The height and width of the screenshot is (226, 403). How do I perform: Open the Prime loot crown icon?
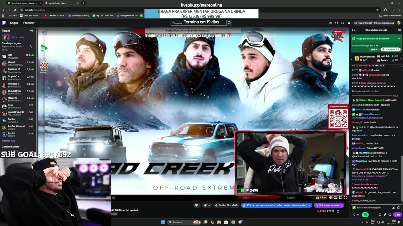330,23
